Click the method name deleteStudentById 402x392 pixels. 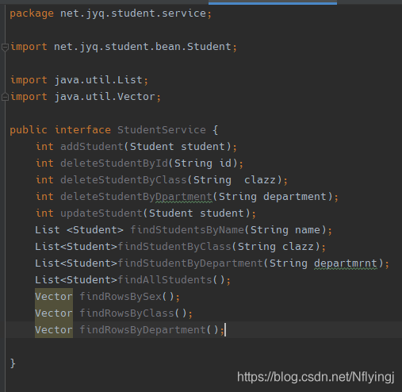click(x=114, y=163)
